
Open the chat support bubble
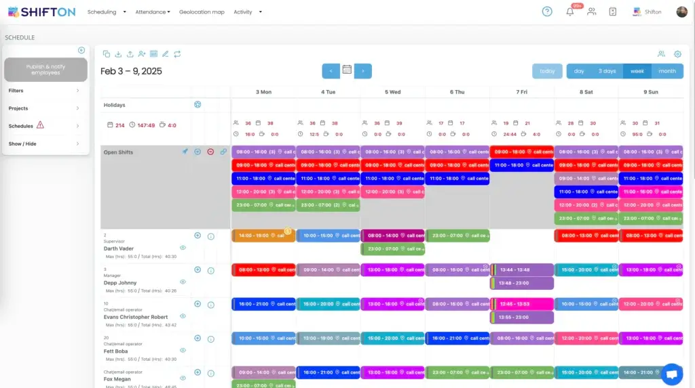671,374
